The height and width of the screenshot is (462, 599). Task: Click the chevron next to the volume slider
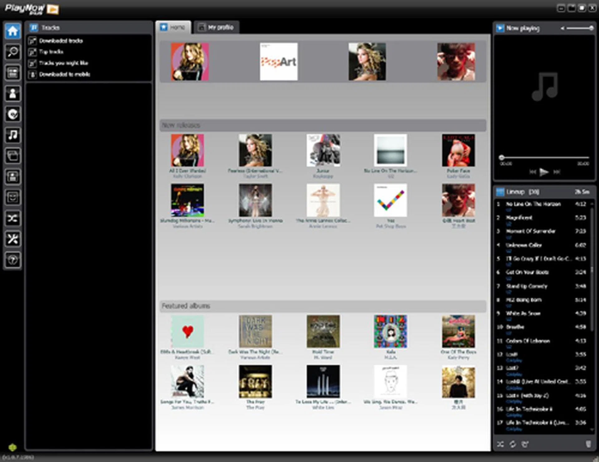point(562,28)
